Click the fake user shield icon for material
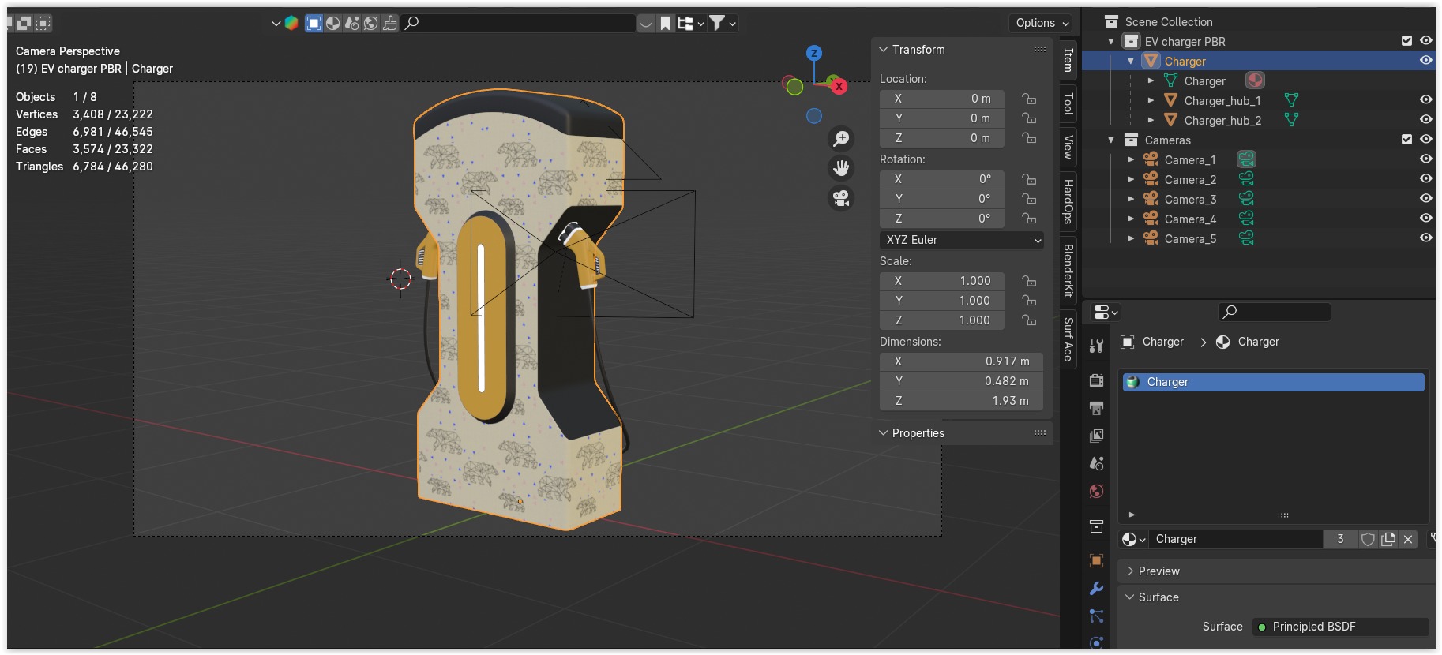Screen dimensions: 1442x655 click(1368, 539)
